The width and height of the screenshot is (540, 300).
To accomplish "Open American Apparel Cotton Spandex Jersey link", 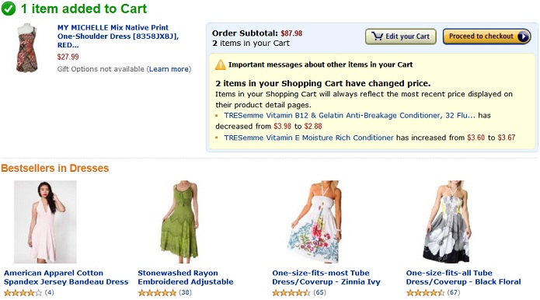I will 66,277.
